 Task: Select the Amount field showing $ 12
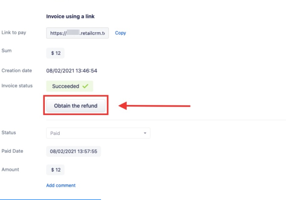click(55, 170)
